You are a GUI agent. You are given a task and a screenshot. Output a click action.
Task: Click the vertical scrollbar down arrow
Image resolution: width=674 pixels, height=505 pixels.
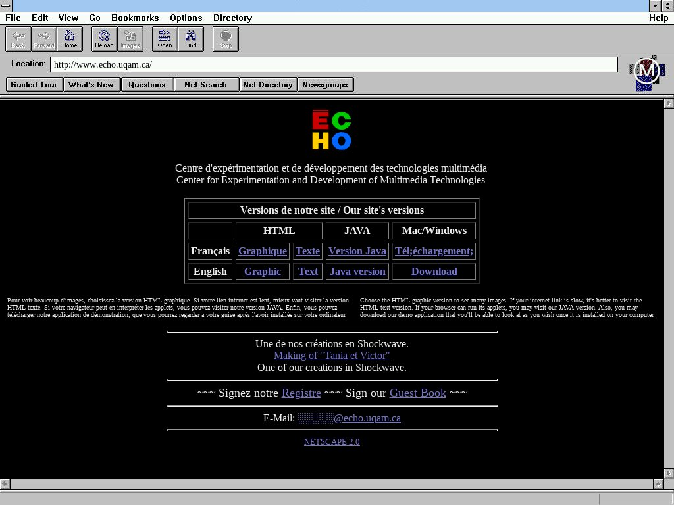pyautogui.click(x=669, y=473)
